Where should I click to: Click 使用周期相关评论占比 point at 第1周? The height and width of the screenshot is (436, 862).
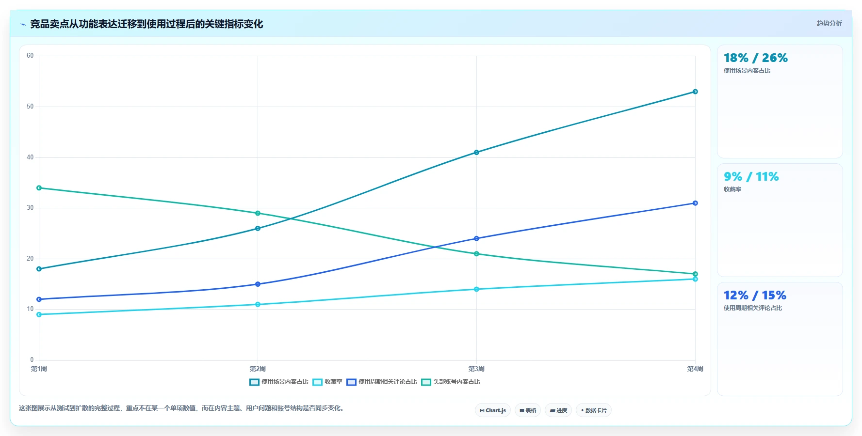pos(39,299)
